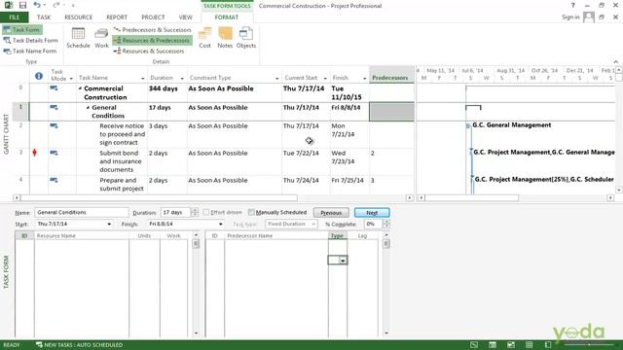This screenshot has width=623, height=350.
Task: Collapse the General Conditions summary task
Action: pos(88,108)
